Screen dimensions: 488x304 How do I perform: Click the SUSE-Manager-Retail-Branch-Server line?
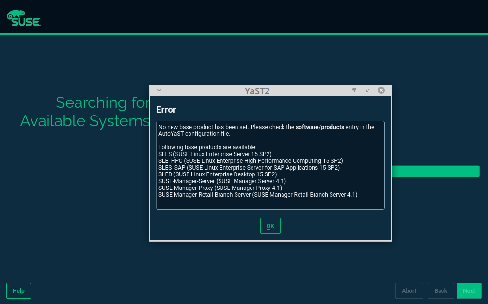pos(257,195)
